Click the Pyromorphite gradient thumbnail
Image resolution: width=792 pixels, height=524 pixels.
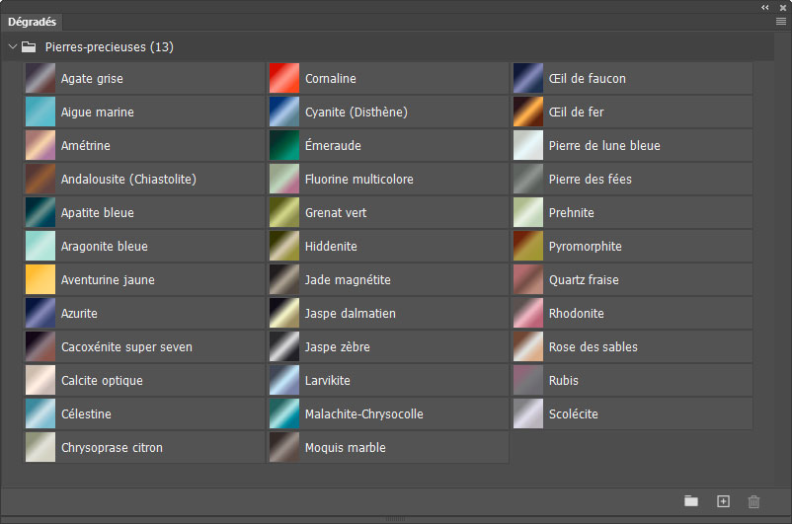coord(528,247)
